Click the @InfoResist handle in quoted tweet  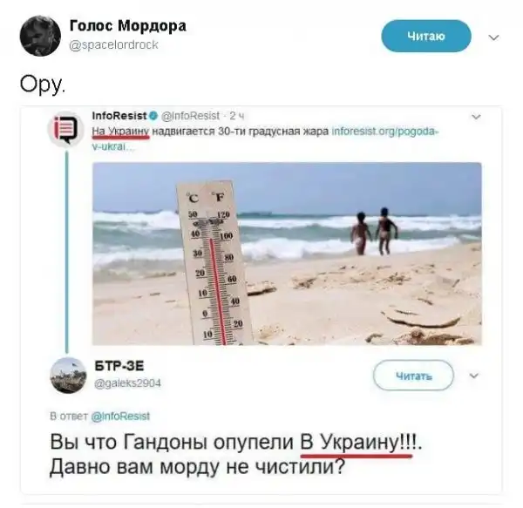(190, 116)
